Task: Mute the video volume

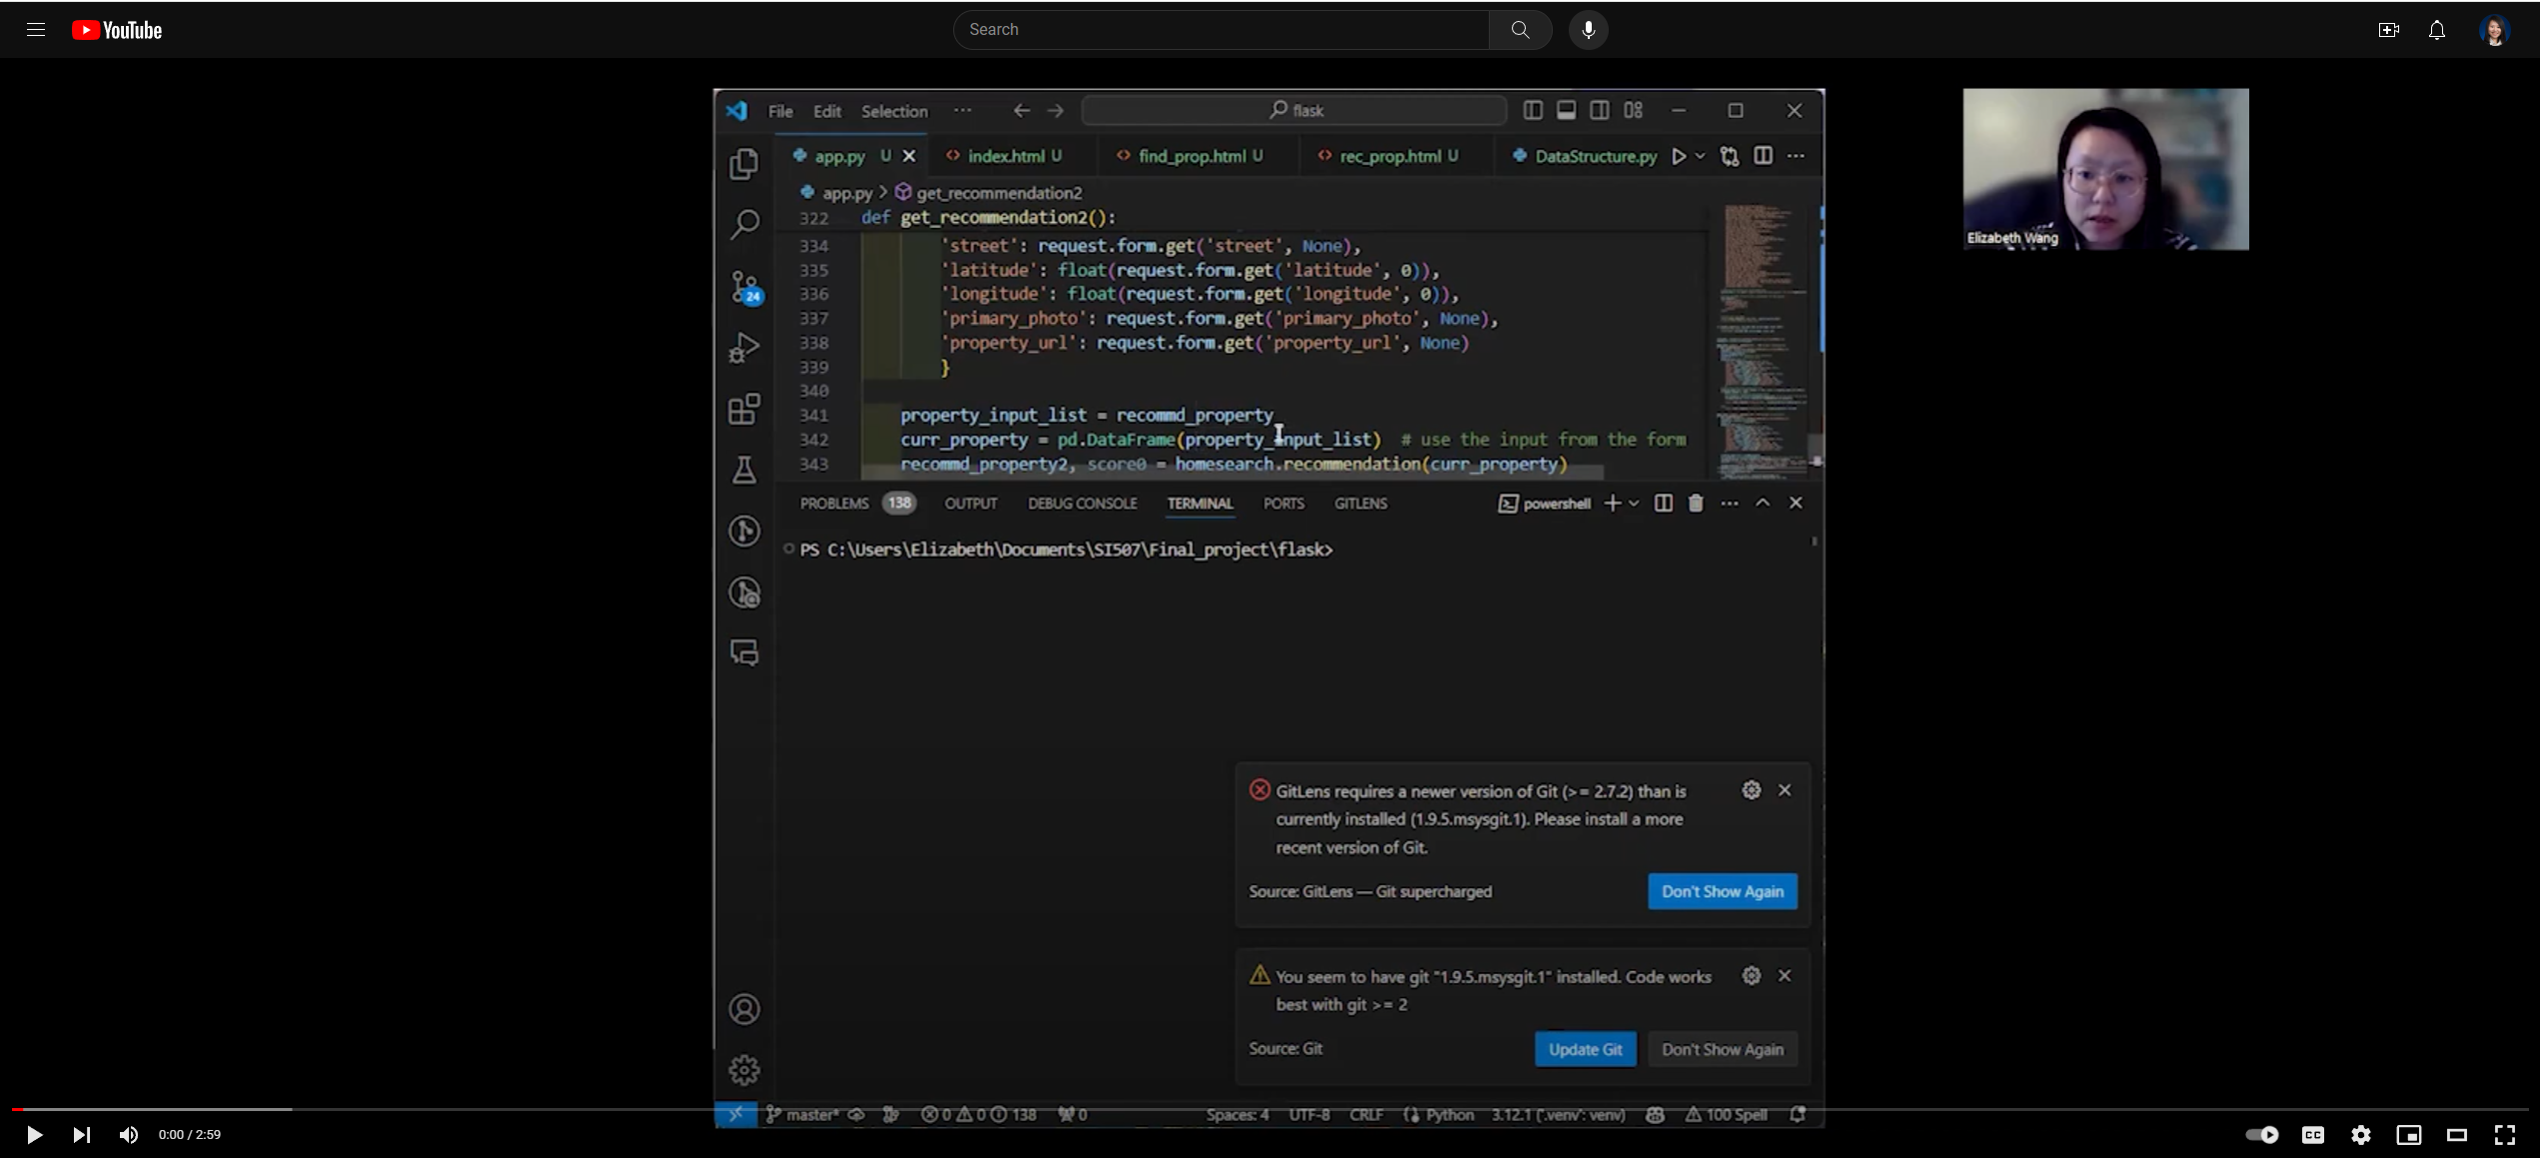Action: (128, 1134)
